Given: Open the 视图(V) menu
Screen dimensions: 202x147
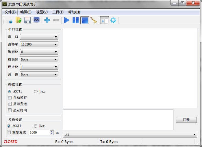Looking at the screenshot, I should 42,12.
